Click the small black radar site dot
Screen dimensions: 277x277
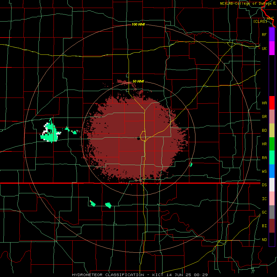tap(138, 138)
